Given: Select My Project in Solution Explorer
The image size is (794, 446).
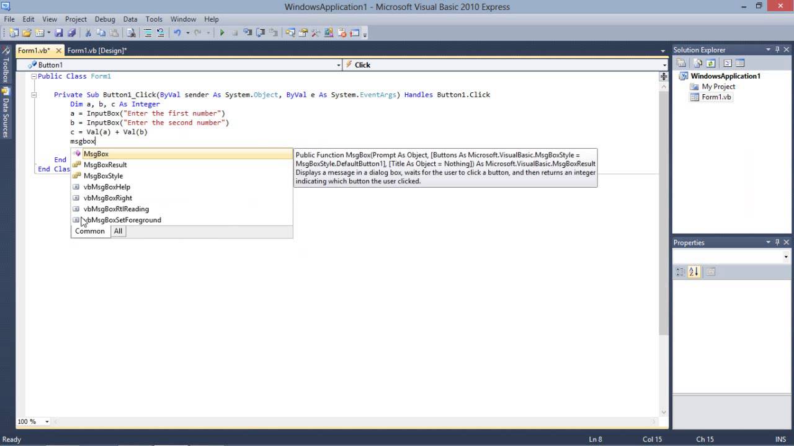Looking at the screenshot, I should 718,87.
